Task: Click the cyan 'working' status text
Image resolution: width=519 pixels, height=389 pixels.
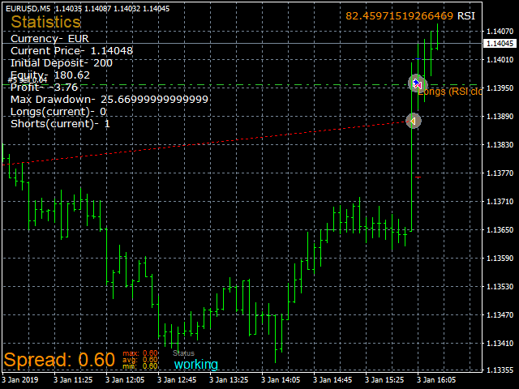Action: (x=196, y=364)
